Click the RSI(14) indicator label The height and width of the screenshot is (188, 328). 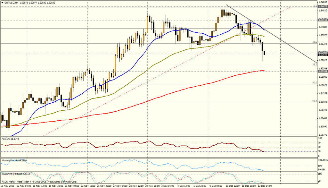pyautogui.click(x=10, y=139)
